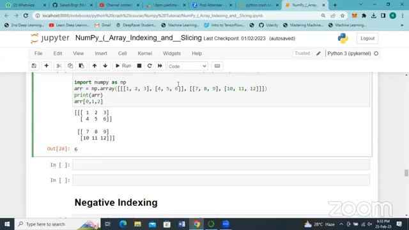Screen dimensions: 409x230
Task: Show more bookmarks chevron
Action: coord(402,26)
